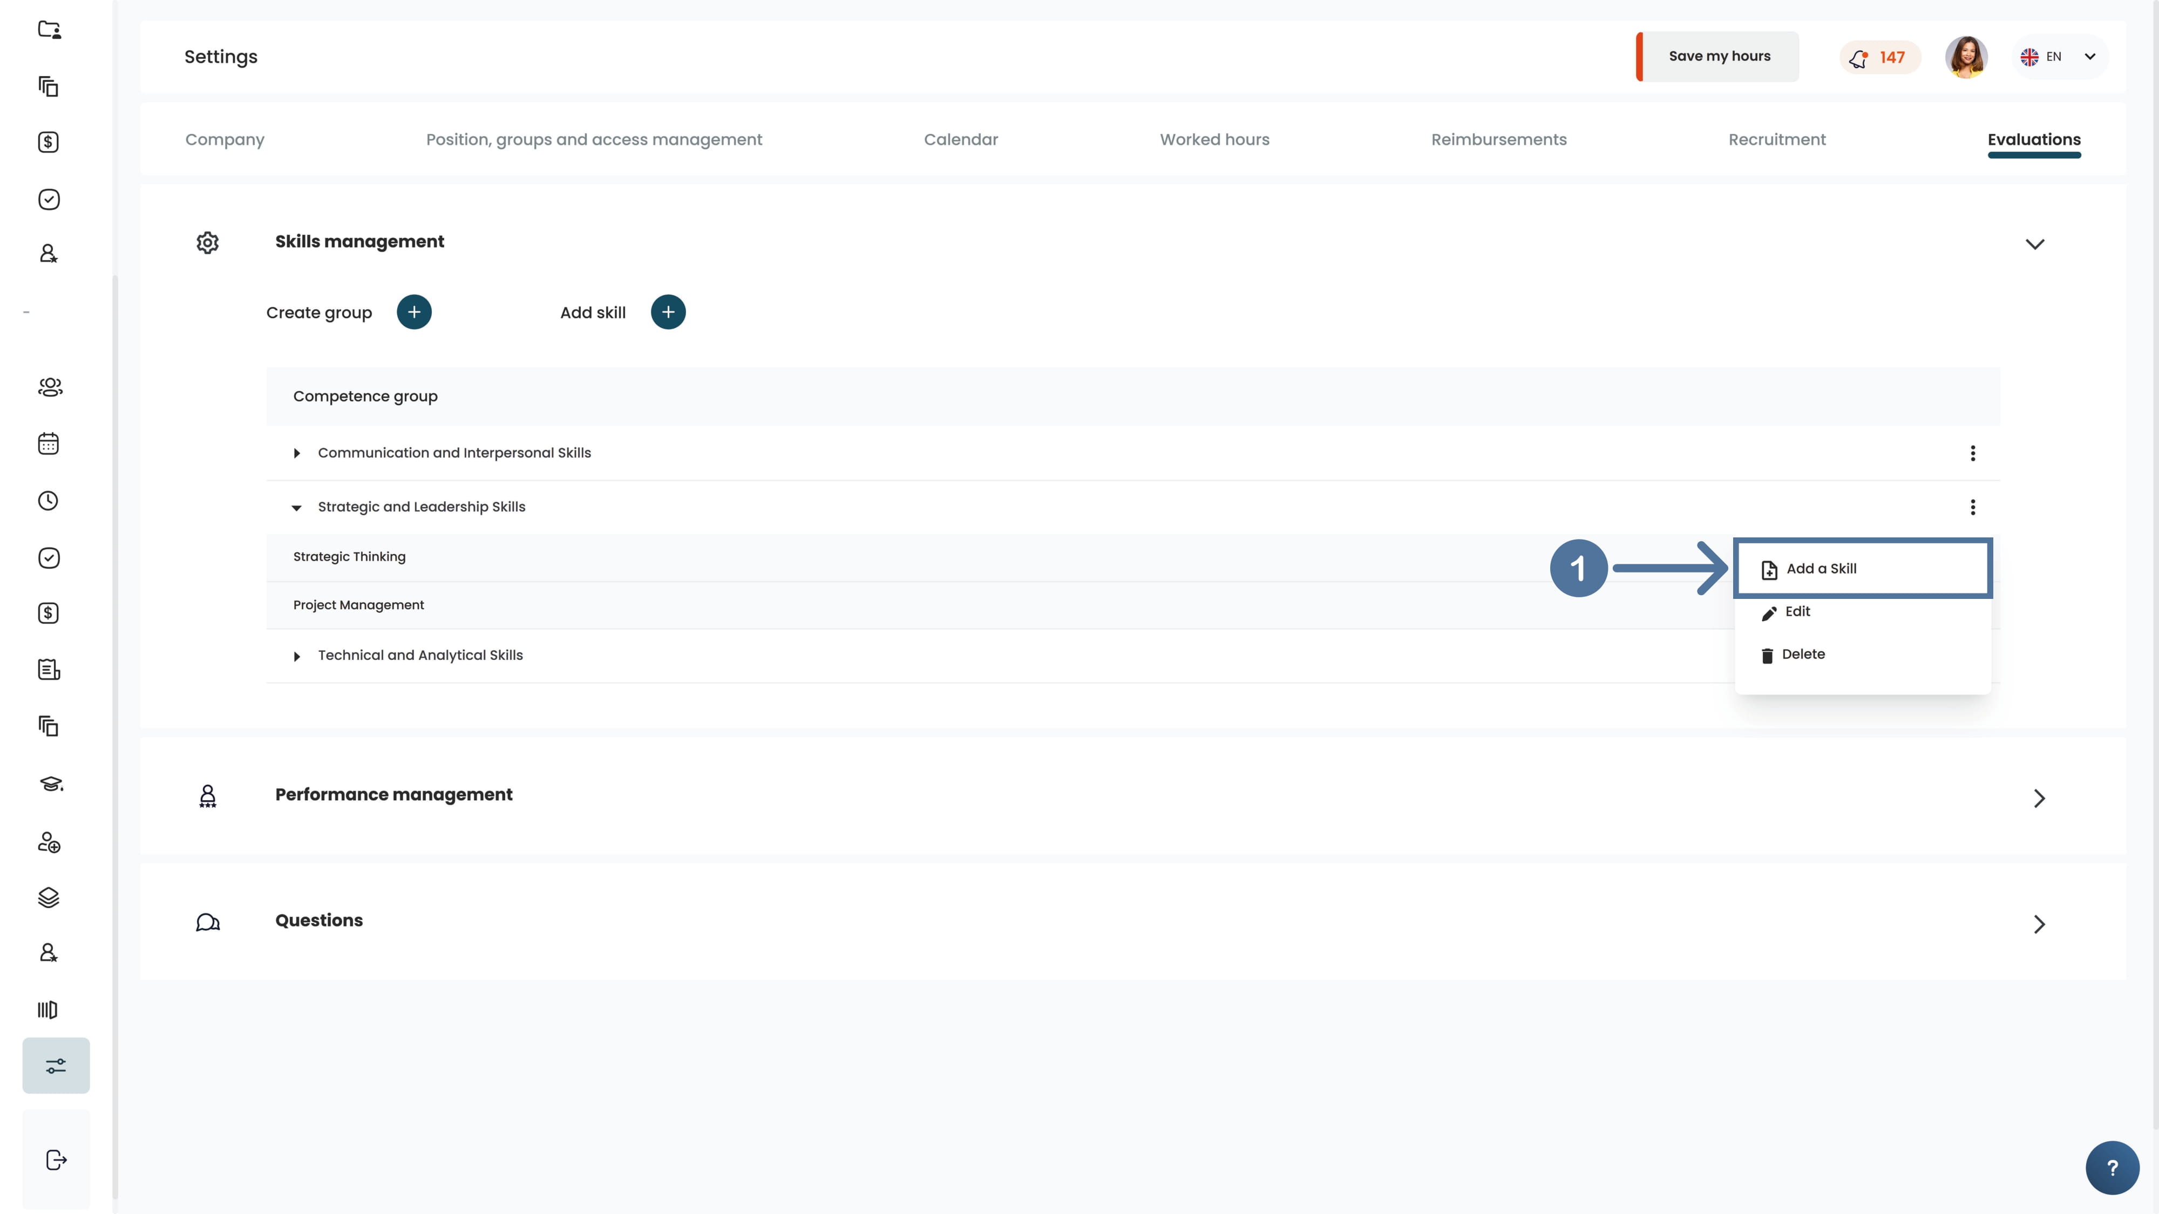Expand Communication and Interpersonal Skills group
The image size is (2159, 1214).
(297, 453)
